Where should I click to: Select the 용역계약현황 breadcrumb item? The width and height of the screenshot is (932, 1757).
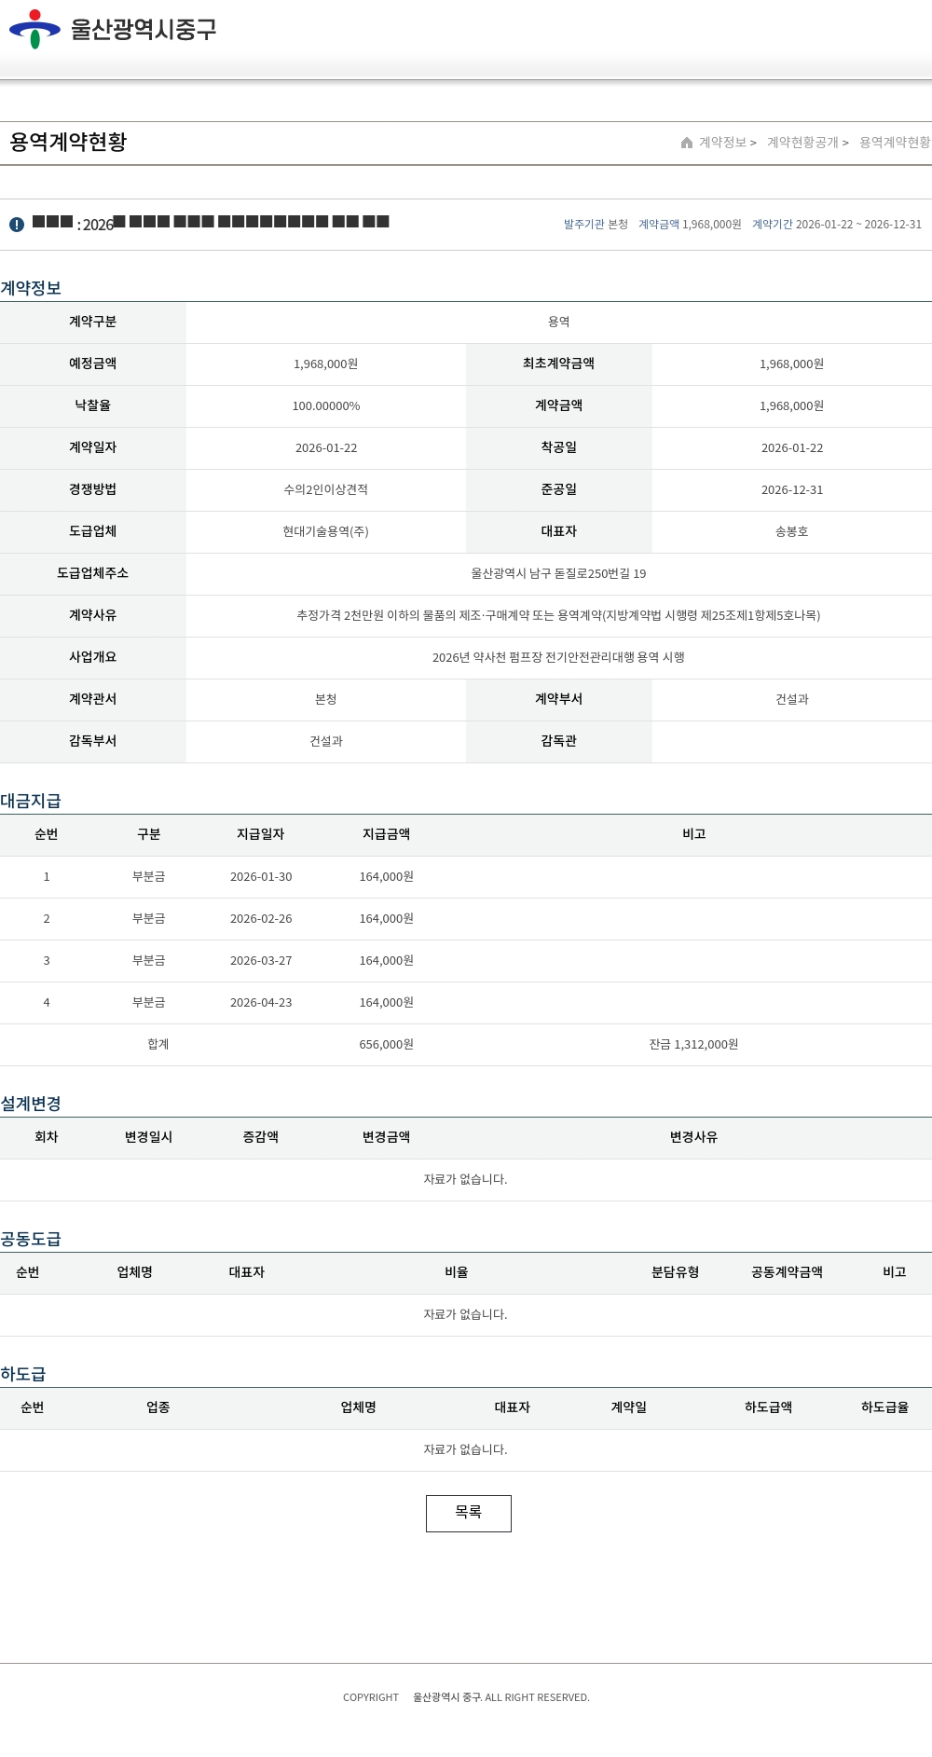pyautogui.click(x=895, y=143)
